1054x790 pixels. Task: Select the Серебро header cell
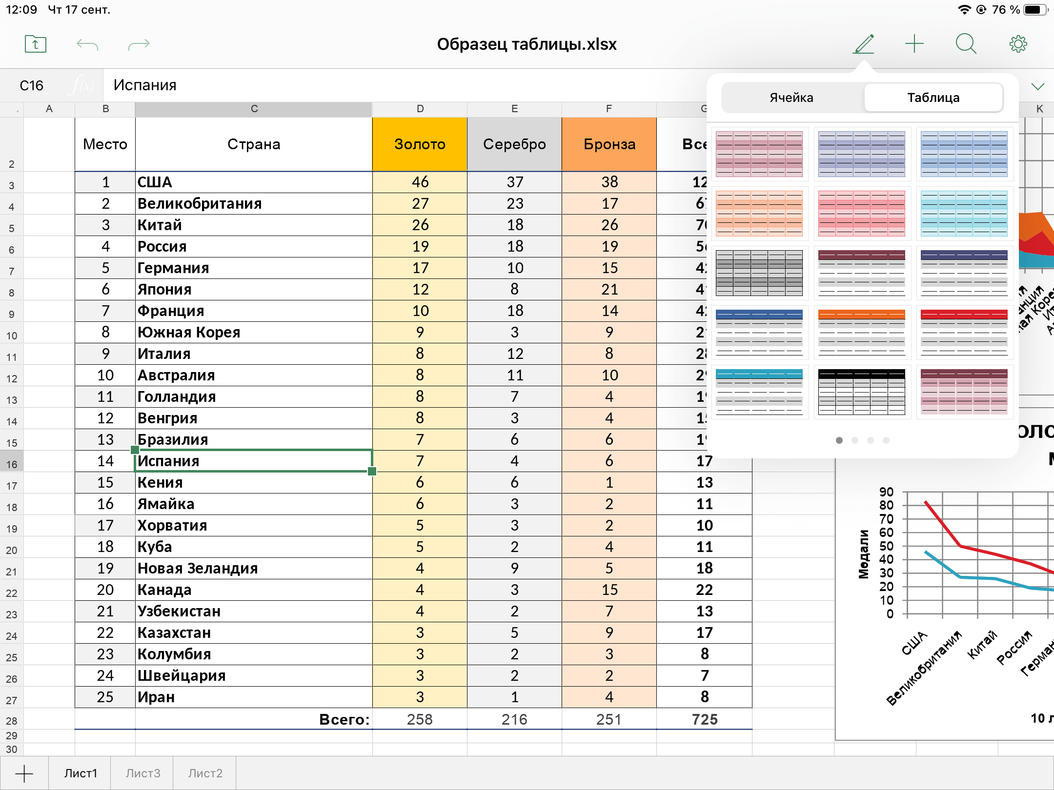(x=514, y=144)
